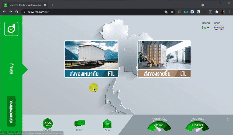This screenshot has width=233, height=135.
Task: Click the blue cloud extension icon
Action: click(x=192, y=12)
